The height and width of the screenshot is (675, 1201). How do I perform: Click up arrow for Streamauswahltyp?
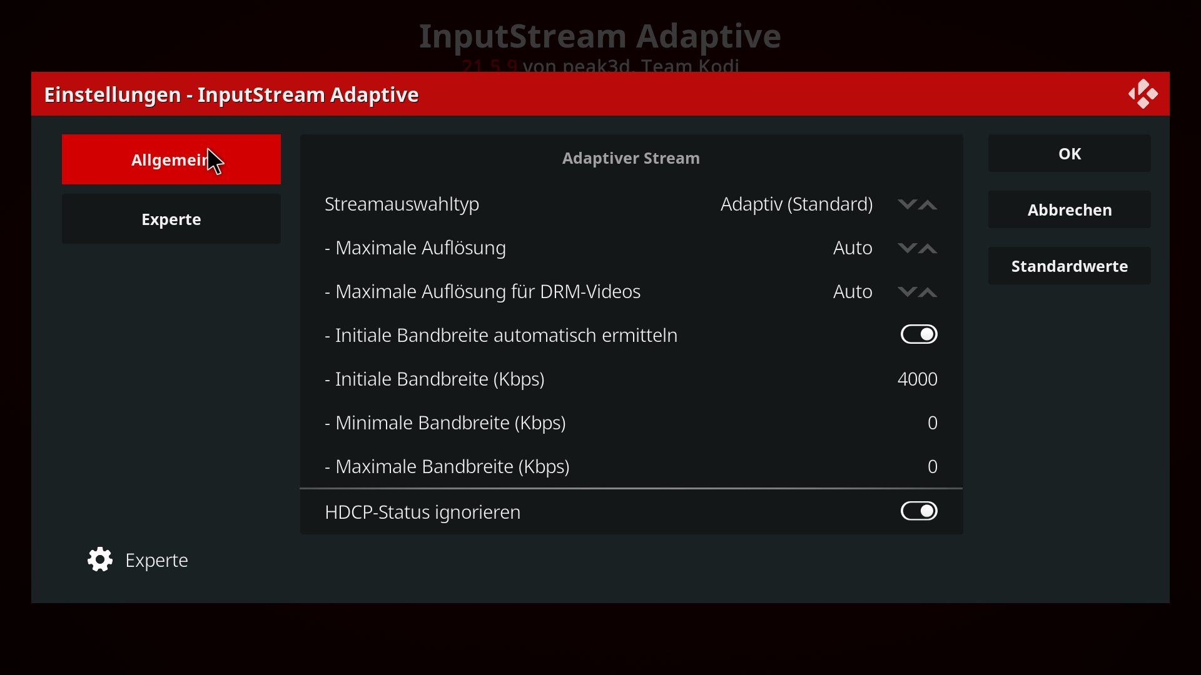point(928,204)
